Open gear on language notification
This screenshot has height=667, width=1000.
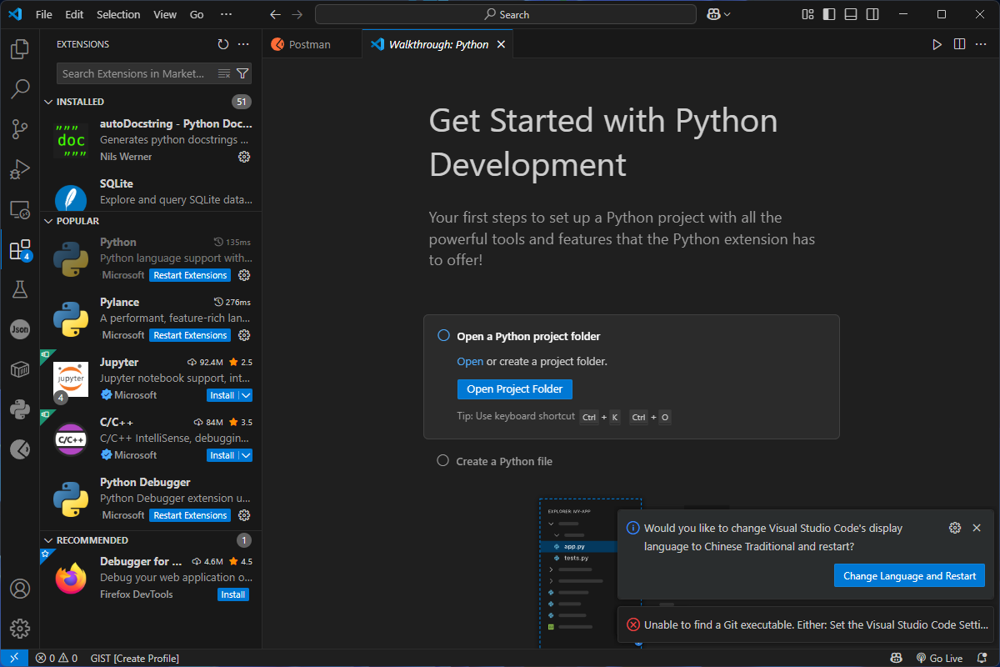click(x=955, y=528)
